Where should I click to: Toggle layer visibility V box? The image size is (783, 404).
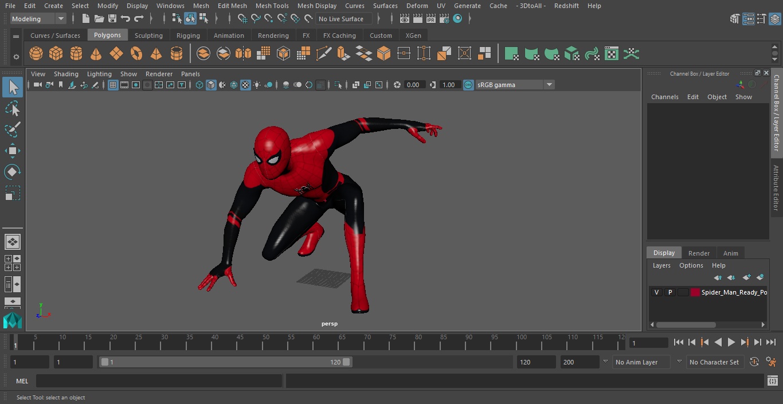coord(656,292)
